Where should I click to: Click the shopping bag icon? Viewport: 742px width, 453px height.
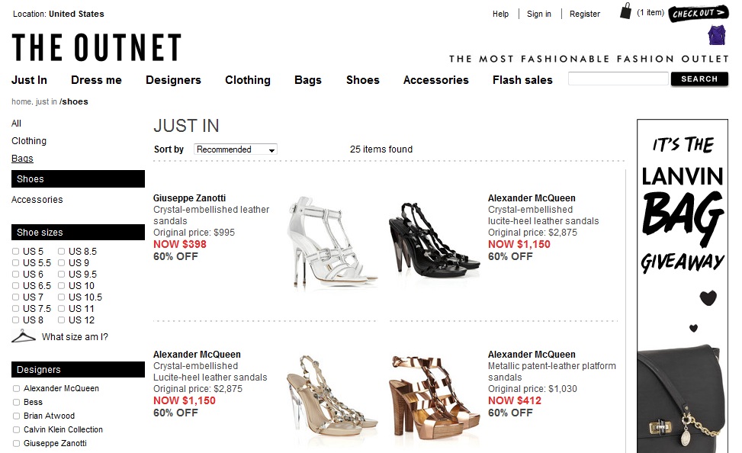[x=625, y=11]
